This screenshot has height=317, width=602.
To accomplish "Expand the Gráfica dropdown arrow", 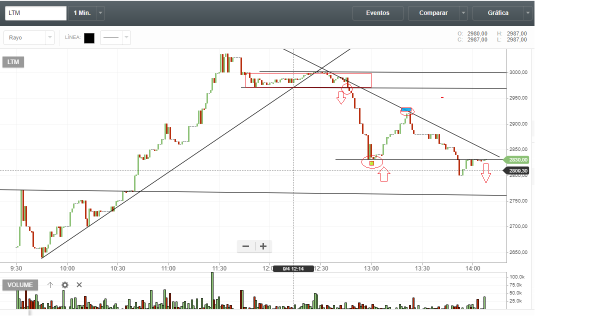I will tap(528, 13).
